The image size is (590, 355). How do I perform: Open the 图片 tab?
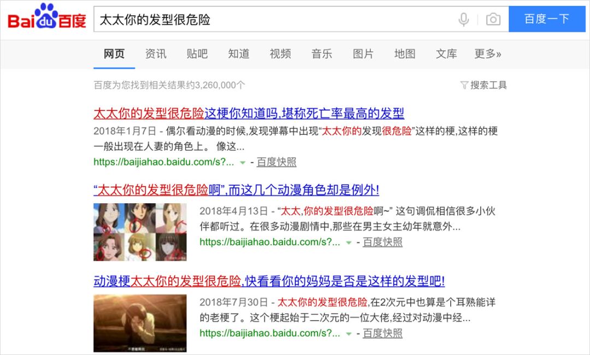click(363, 54)
